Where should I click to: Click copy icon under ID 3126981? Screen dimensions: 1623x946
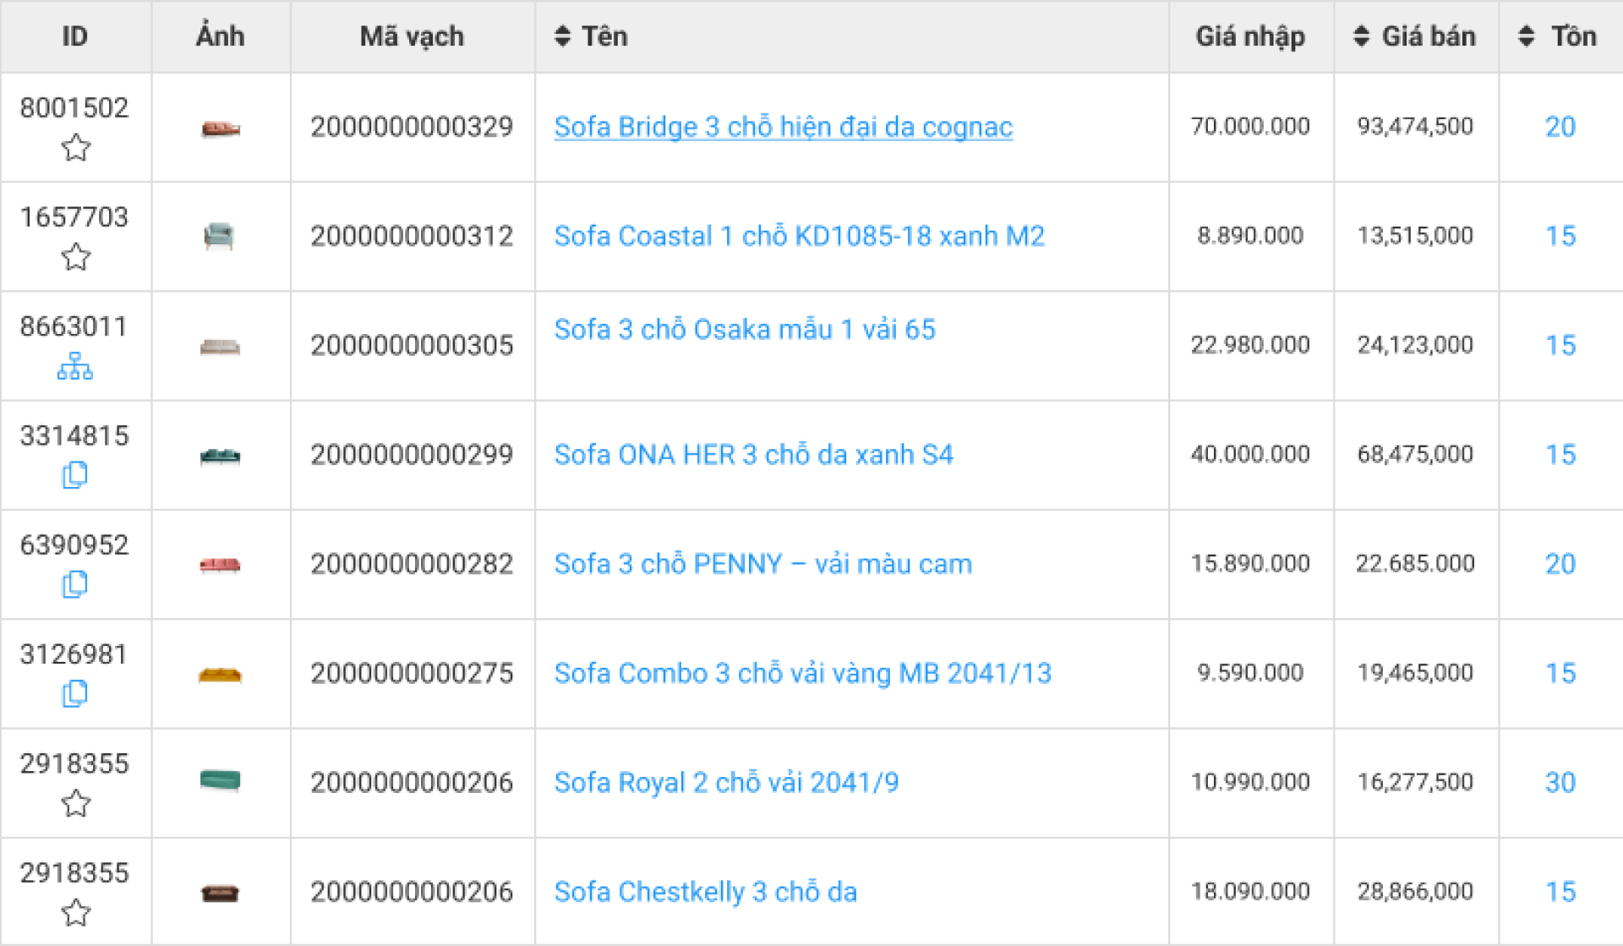(x=74, y=694)
